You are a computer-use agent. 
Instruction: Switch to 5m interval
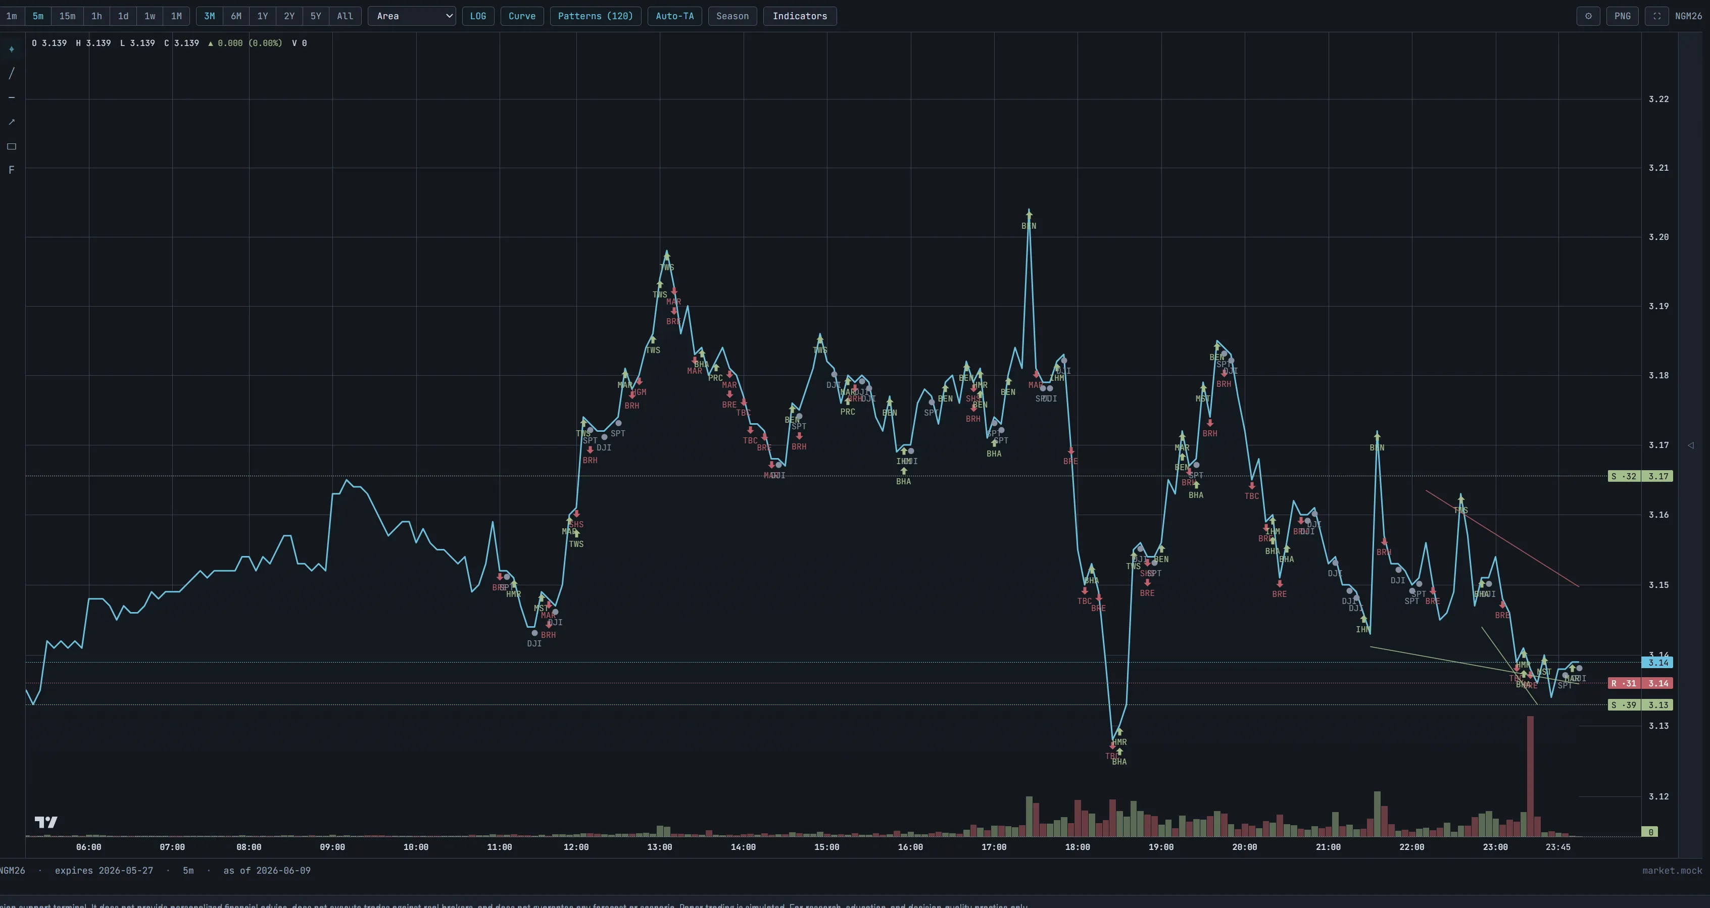38,16
